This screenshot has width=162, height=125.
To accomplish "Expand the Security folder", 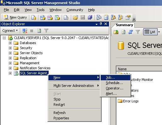I will pos(10,48).
